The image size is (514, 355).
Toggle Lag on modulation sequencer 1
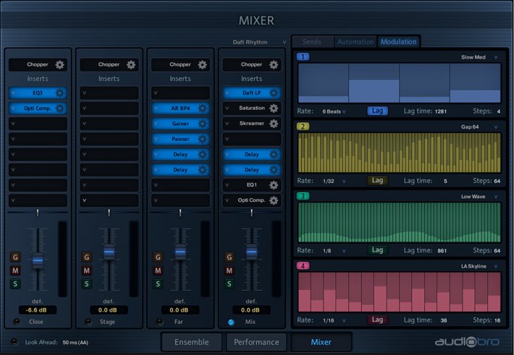pyautogui.click(x=376, y=111)
